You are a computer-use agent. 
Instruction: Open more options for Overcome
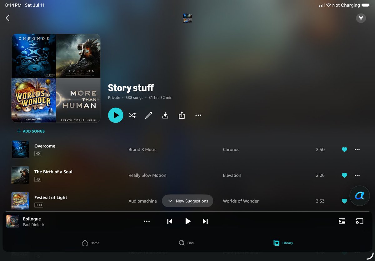tap(357, 150)
